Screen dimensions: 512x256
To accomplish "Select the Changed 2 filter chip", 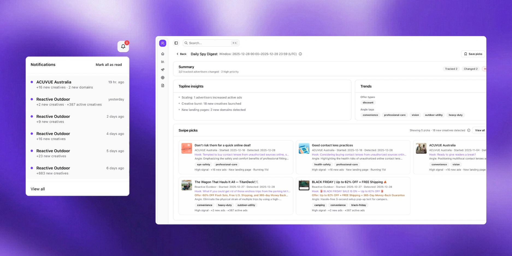I will pyautogui.click(x=470, y=69).
